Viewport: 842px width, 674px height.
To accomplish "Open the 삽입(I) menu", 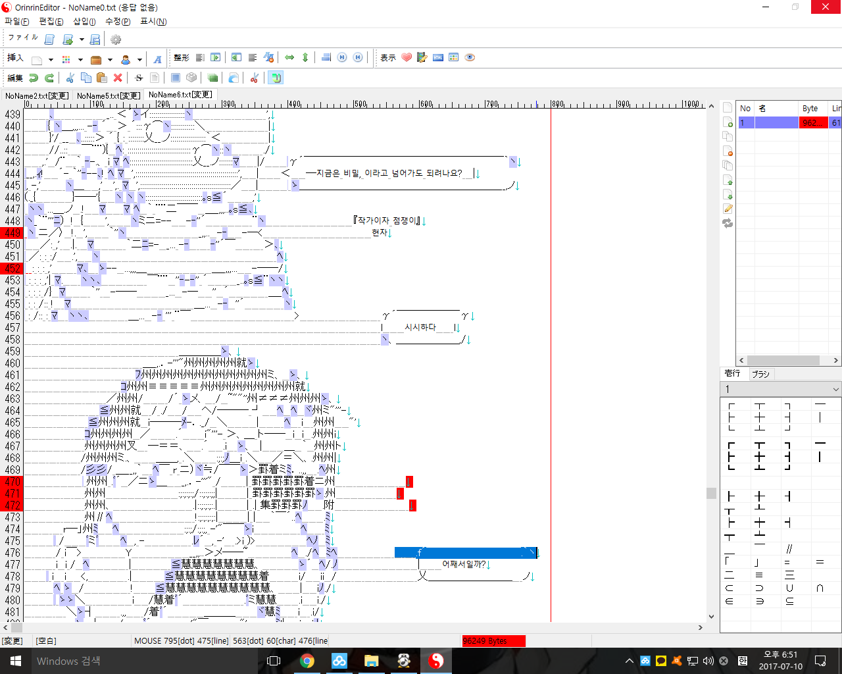I will 84,22.
